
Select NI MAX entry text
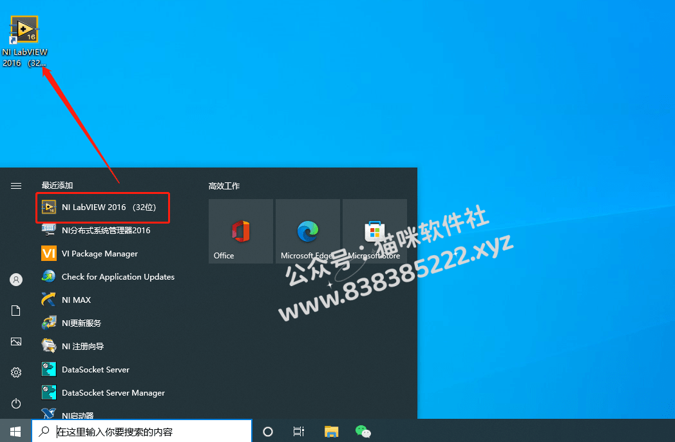(76, 300)
